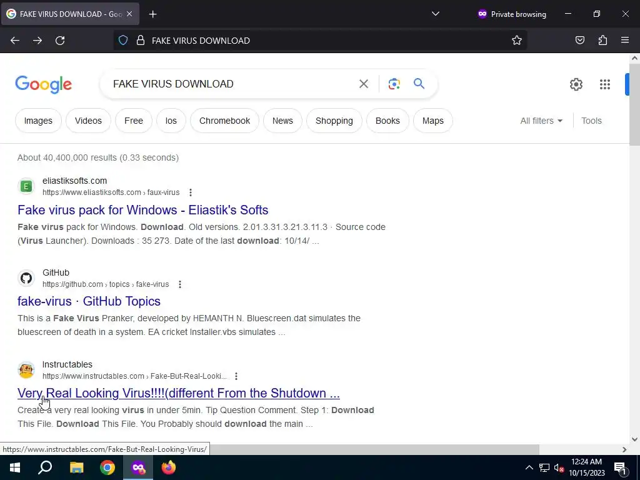Open Very Real Looking Virus result
The height and width of the screenshot is (480, 640).
tap(178, 393)
